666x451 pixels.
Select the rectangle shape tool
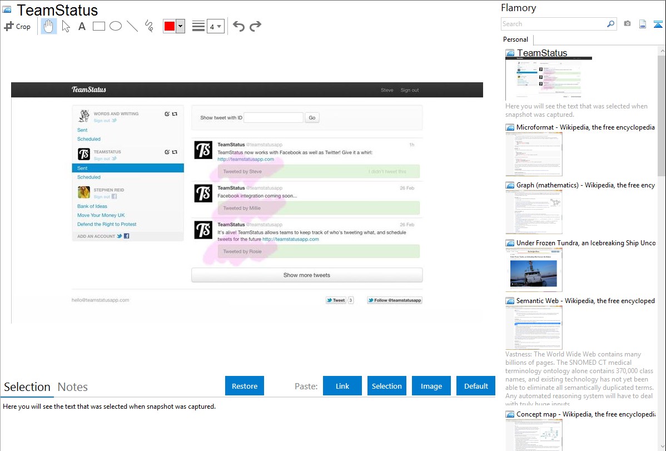click(x=98, y=26)
